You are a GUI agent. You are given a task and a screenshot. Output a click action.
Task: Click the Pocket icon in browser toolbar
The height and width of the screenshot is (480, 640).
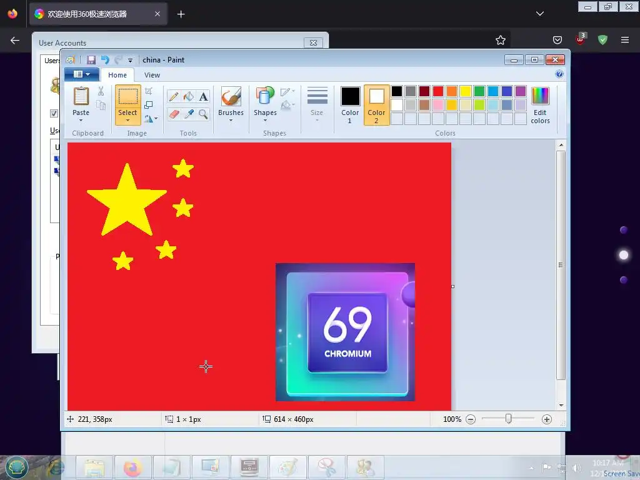[x=557, y=40]
